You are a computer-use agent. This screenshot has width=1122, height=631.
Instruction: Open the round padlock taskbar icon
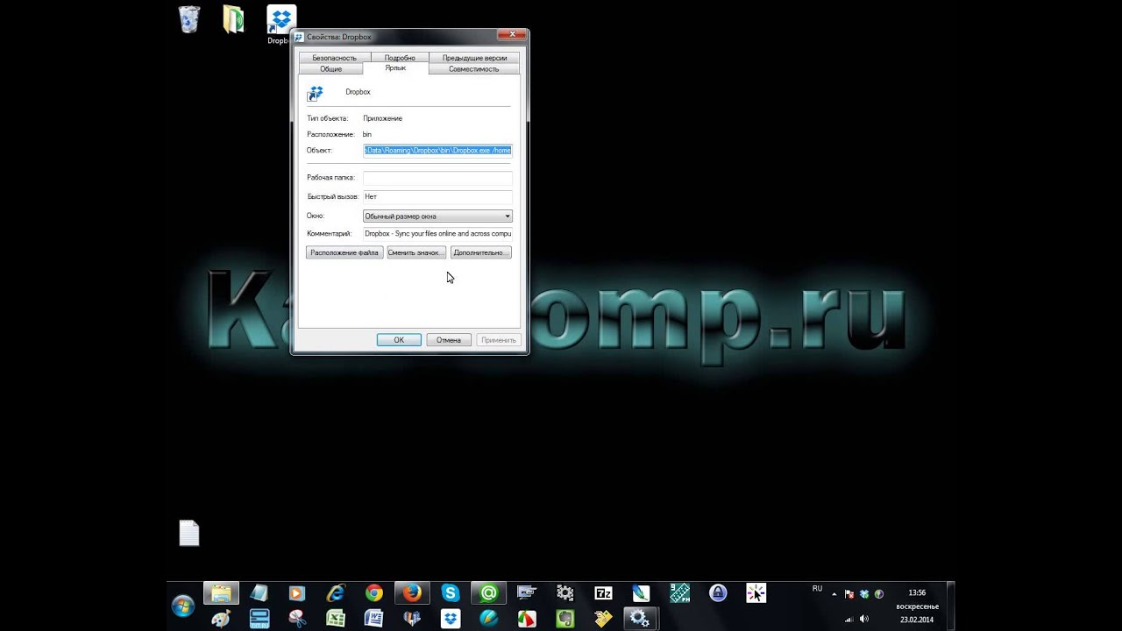coord(718,593)
